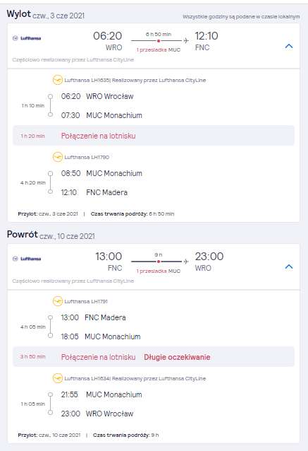308x451 pixels.
Task: Collapse the return flight details chevron
Action: pos(289,266)
